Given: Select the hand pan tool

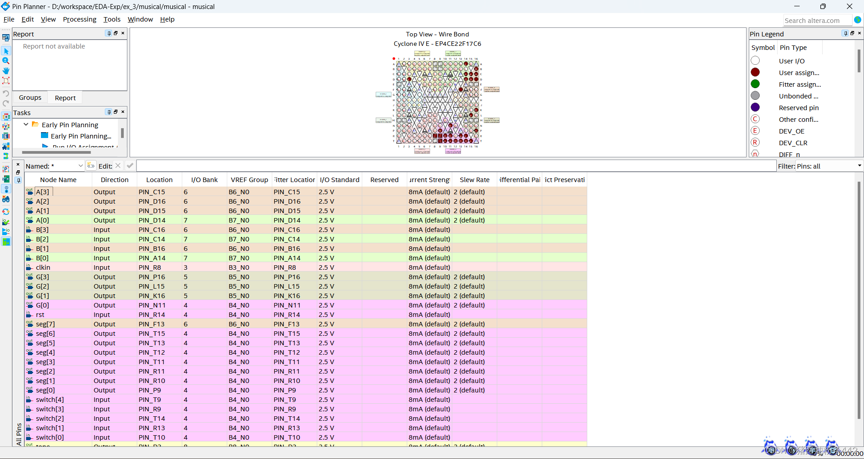Looking at the screenshot, I should [6, 71].
